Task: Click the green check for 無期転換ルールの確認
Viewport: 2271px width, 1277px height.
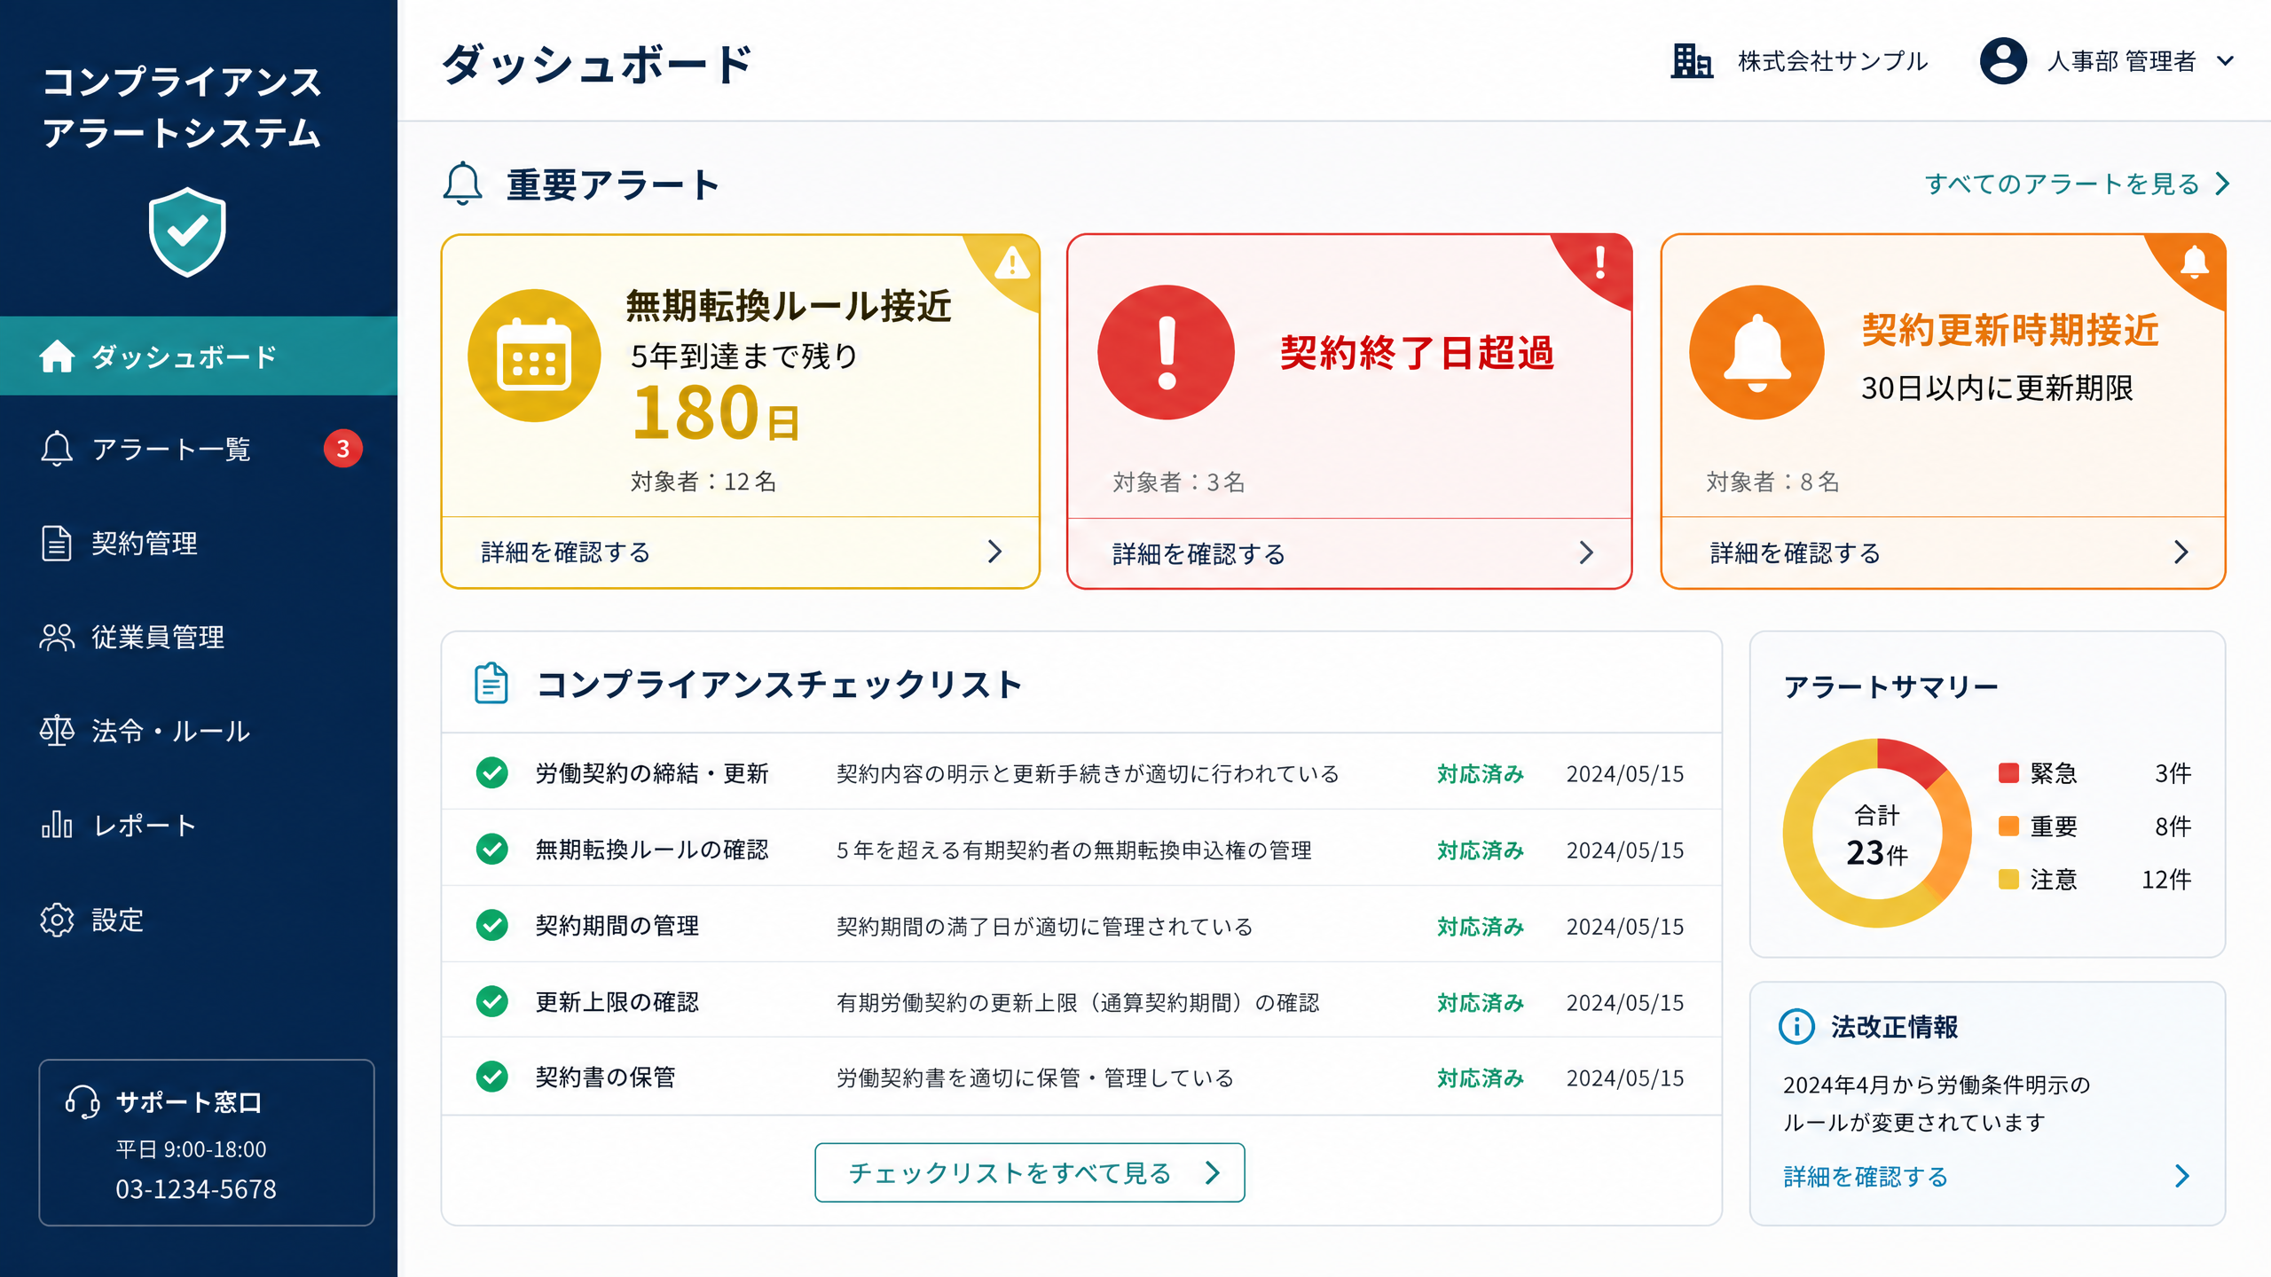Action: [491, 849]
